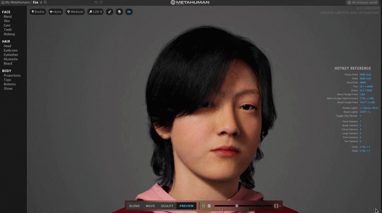The image size is (382, 213).
Task: Click the All changes saved status
Action: coord(362,2)
